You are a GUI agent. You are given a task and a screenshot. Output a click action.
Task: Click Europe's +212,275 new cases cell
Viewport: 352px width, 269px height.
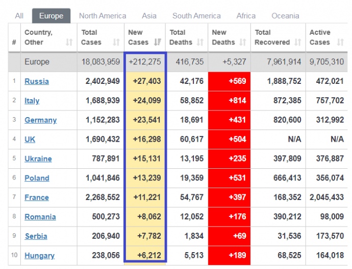coord(145,62)
